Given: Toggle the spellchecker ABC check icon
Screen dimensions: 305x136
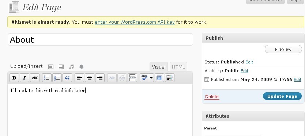Looking at the screenshot, I should [x=144, y=78].
